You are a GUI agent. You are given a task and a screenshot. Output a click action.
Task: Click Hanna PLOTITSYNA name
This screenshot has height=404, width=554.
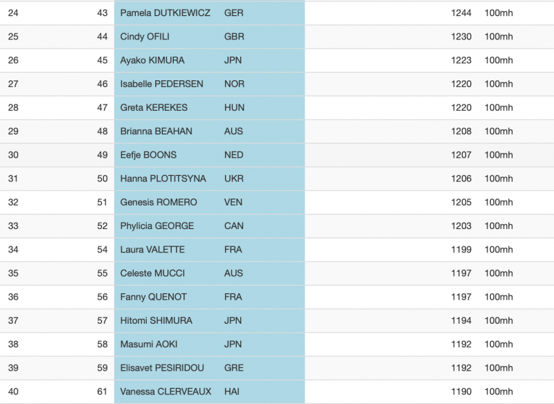tap(163, 178)
